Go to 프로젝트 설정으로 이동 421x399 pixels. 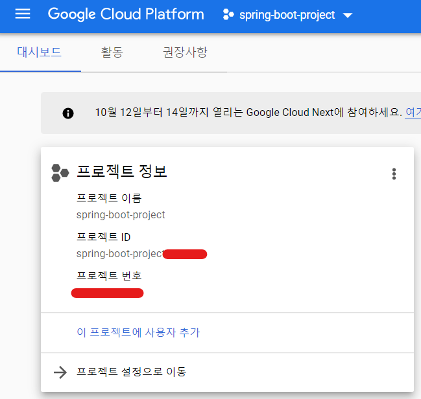coord(131,372)
